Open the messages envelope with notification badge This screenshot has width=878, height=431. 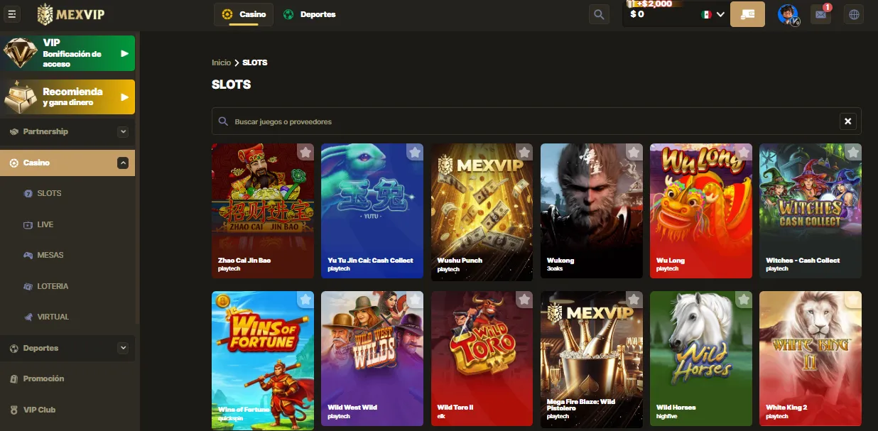click(x=820, y=13)
